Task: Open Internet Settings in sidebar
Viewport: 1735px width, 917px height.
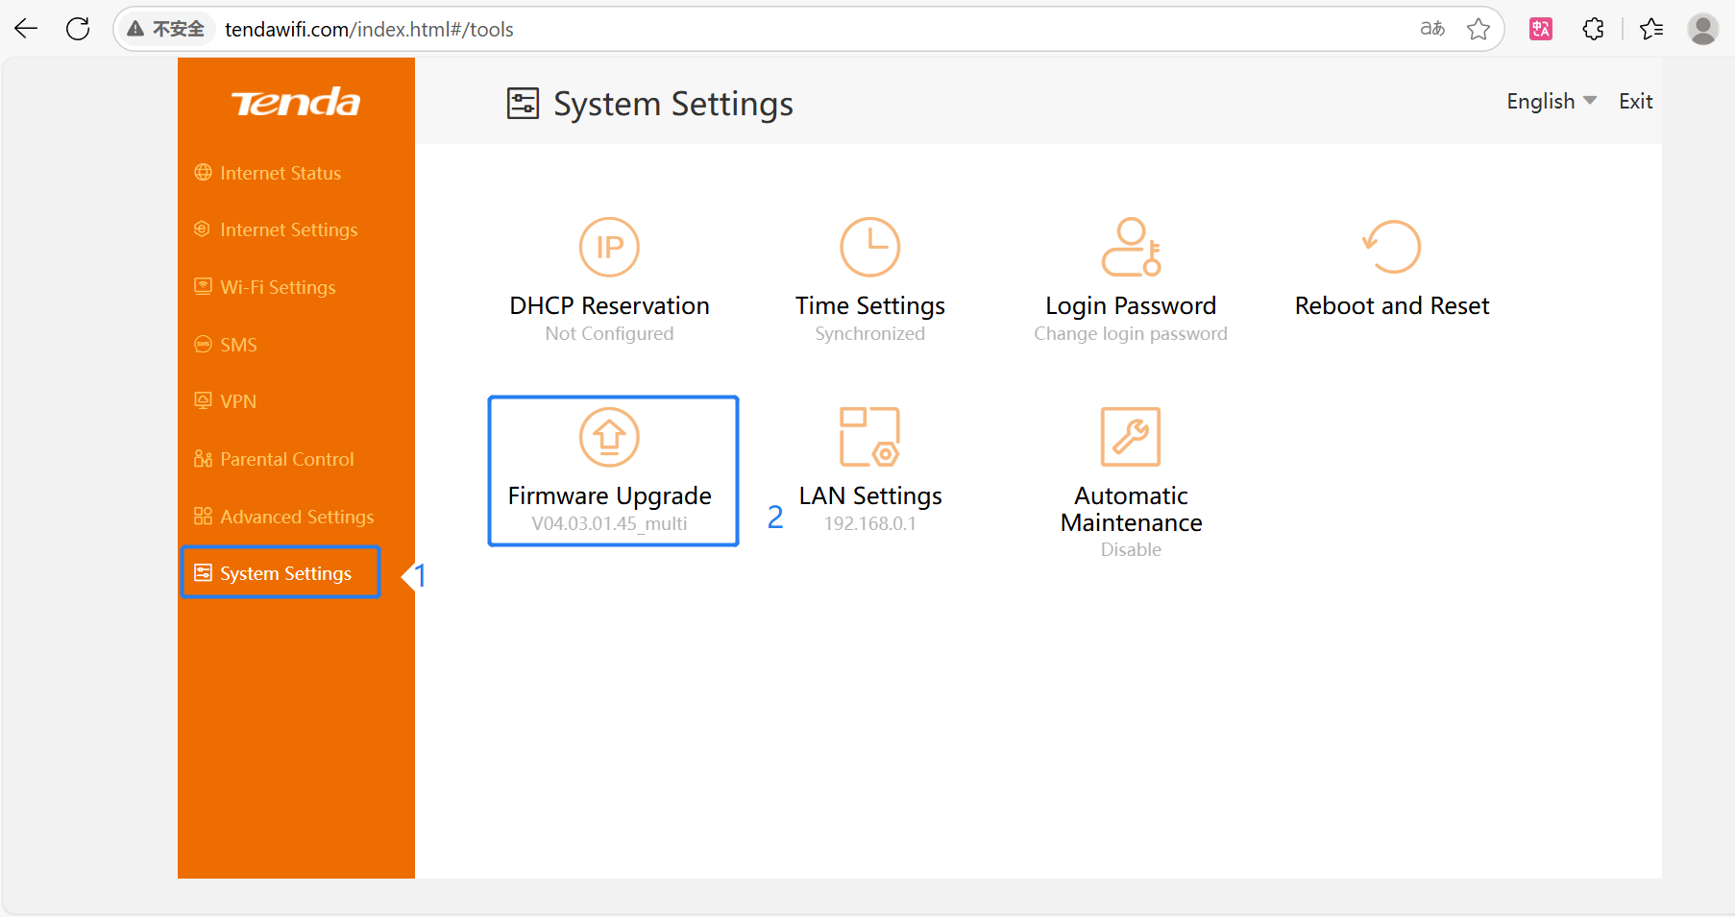Action: click(288, 229)
